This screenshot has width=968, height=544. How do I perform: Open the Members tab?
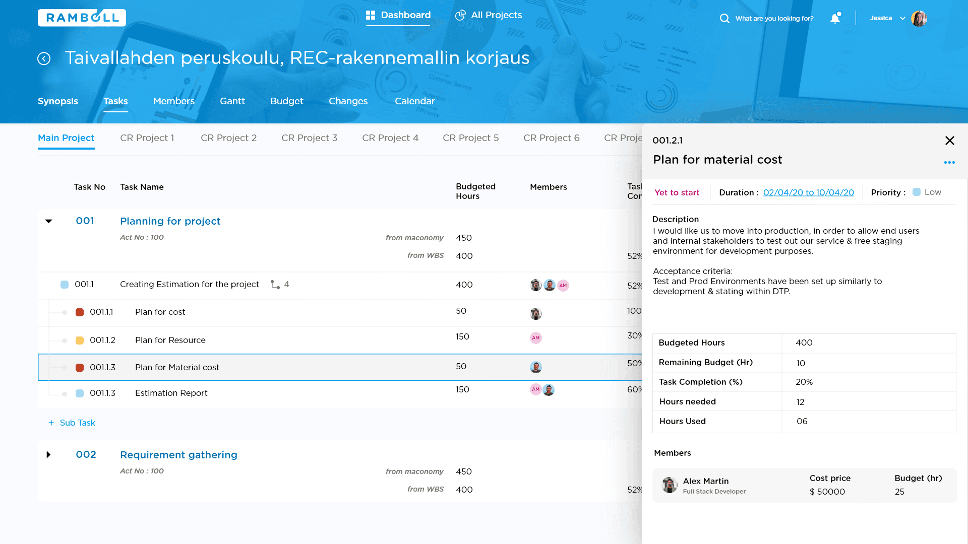174,101
